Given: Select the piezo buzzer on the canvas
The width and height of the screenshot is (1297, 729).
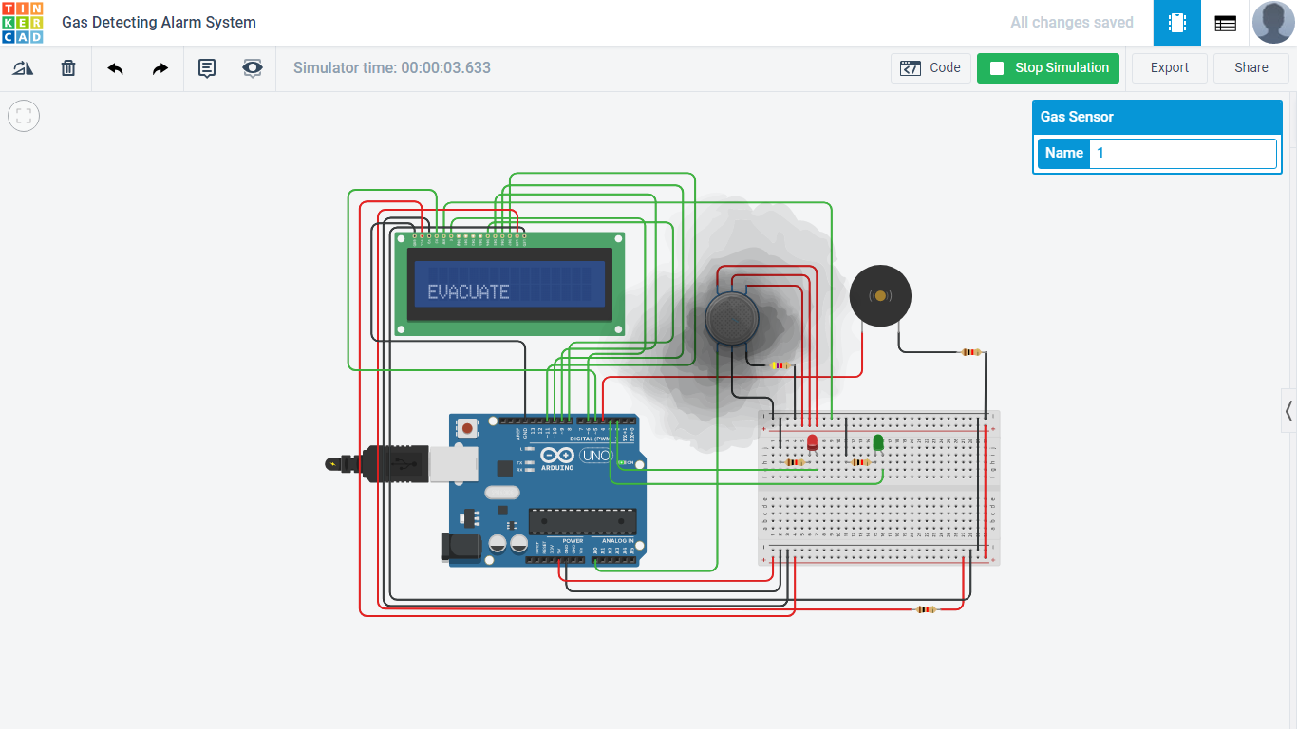Looking at the screenshot, I should point(879,295).
